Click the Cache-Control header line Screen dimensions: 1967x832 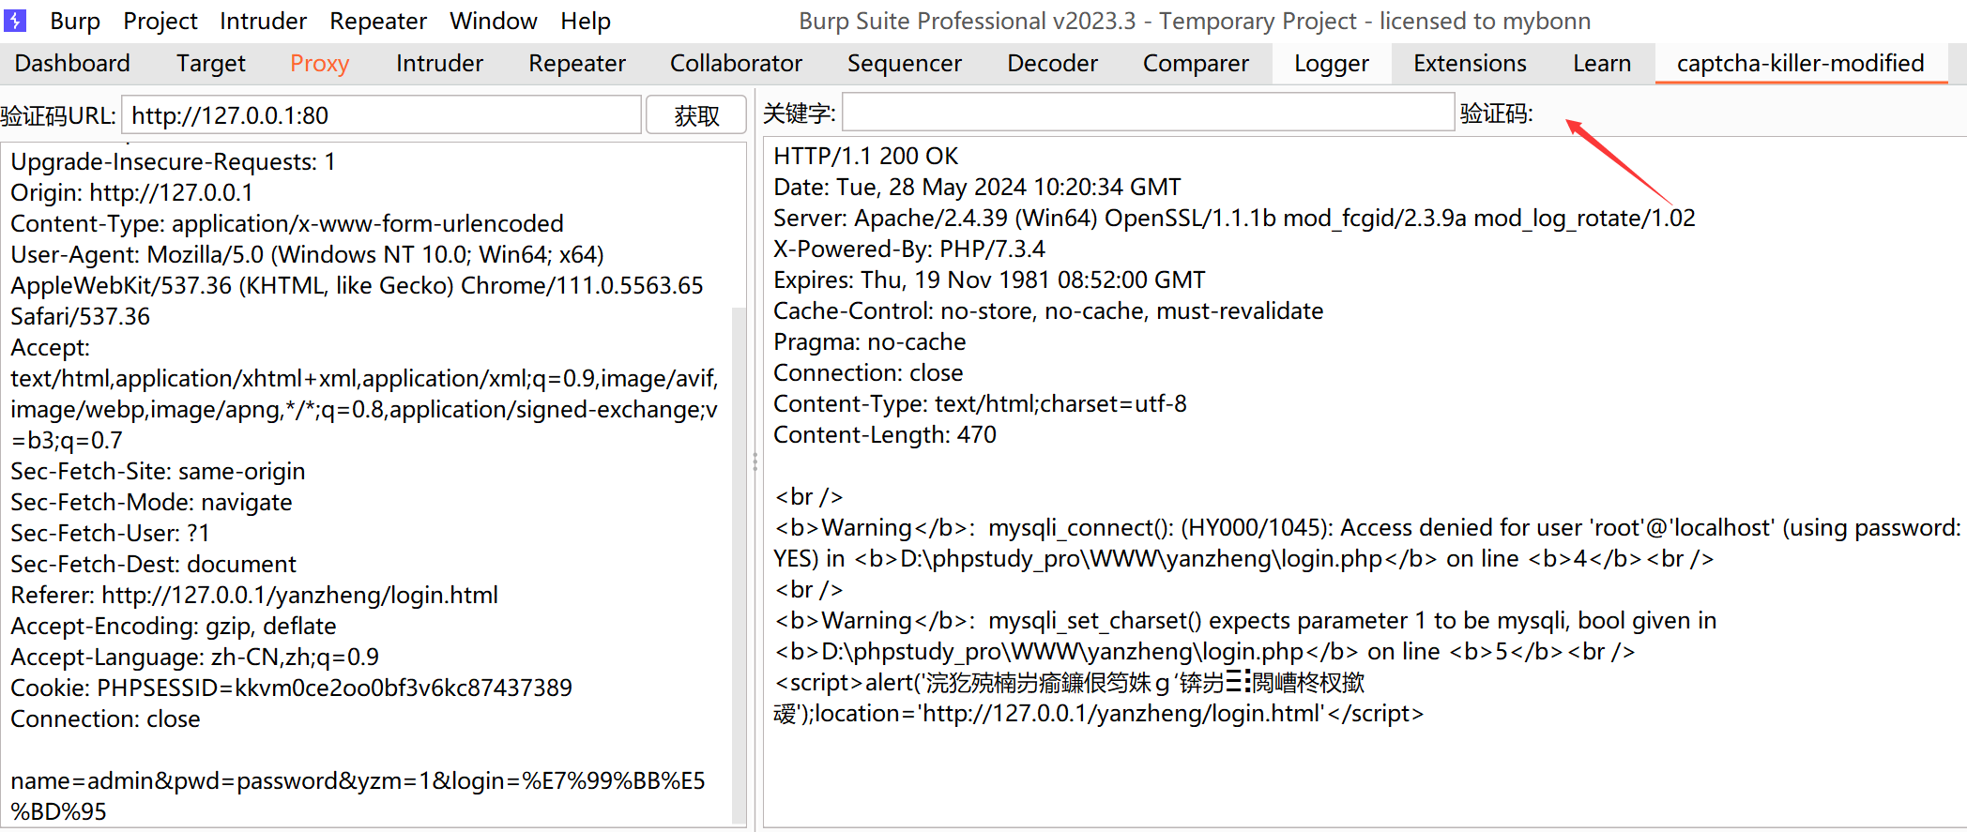point(1048,310)
